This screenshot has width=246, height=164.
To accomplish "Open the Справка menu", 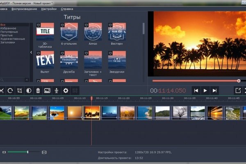I will tap(67, 9).
